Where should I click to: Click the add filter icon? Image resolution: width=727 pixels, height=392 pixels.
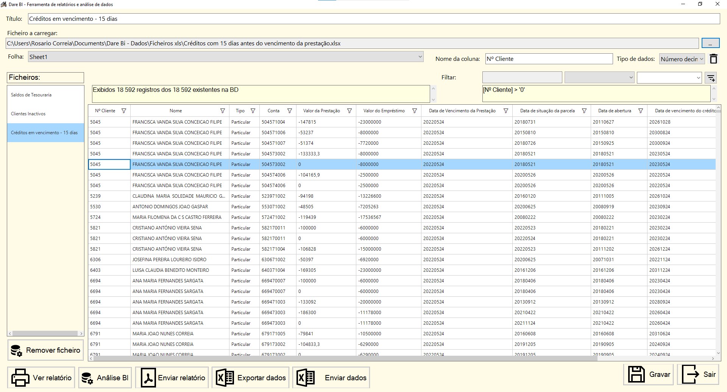coord(711,78)
